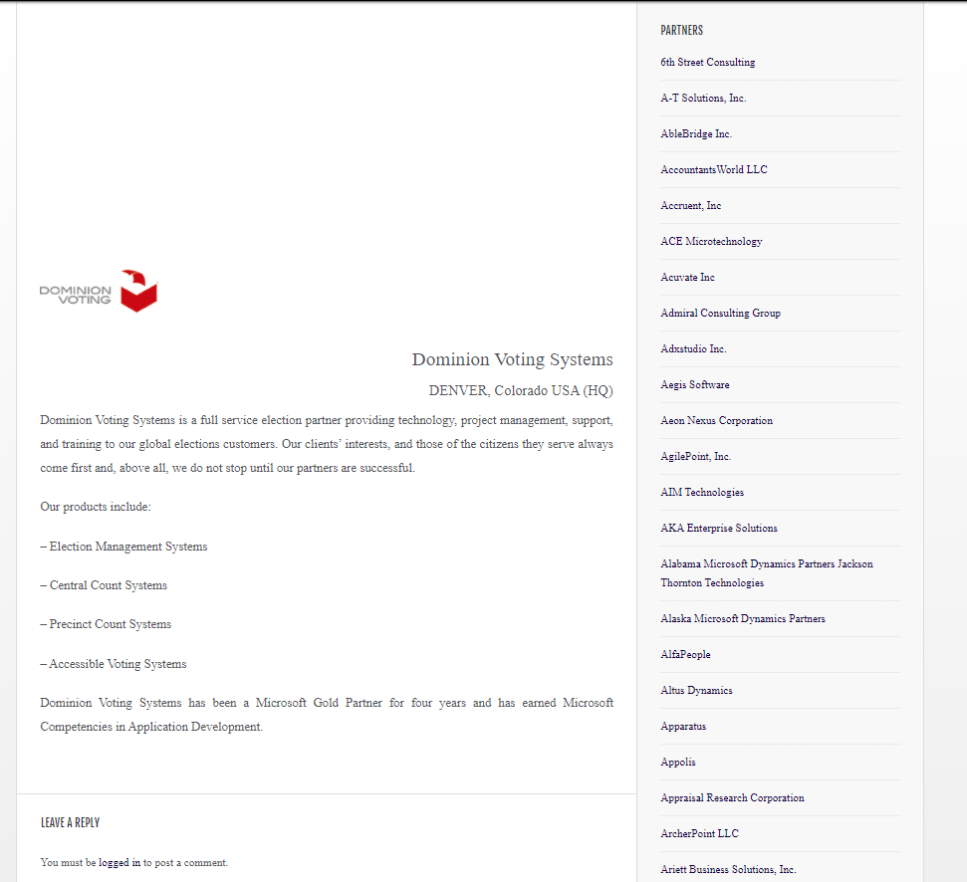
Task: Select Appolis in partners list
Action: tap(678, 762)
